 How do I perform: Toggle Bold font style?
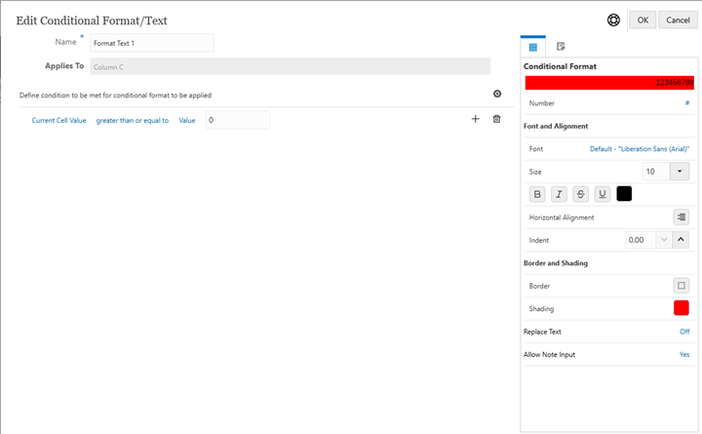point(537,194)
